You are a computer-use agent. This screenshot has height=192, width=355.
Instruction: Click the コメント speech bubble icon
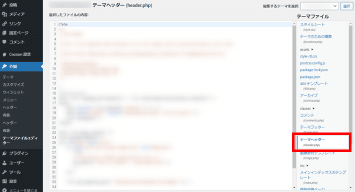pos(4,42)
